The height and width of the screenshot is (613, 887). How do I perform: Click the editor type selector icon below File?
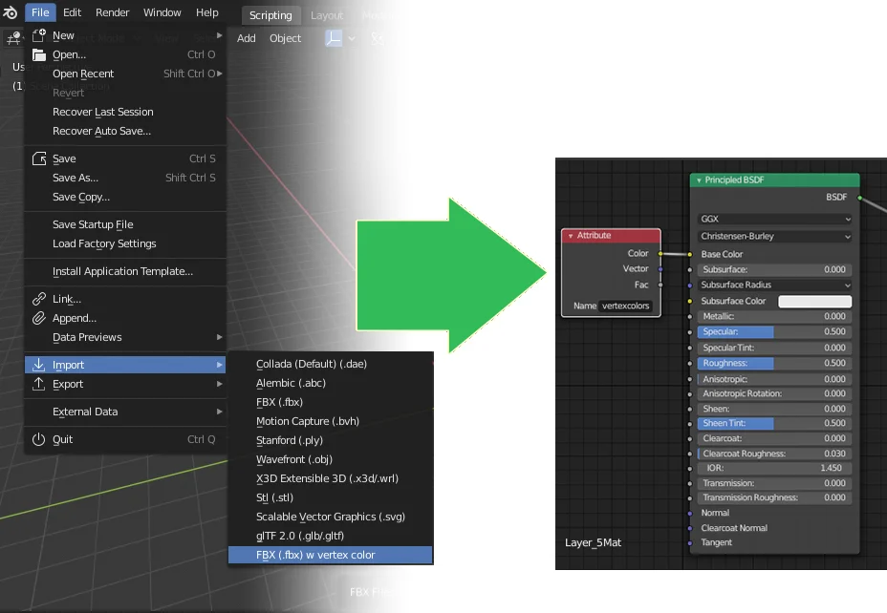pos(13,38)
